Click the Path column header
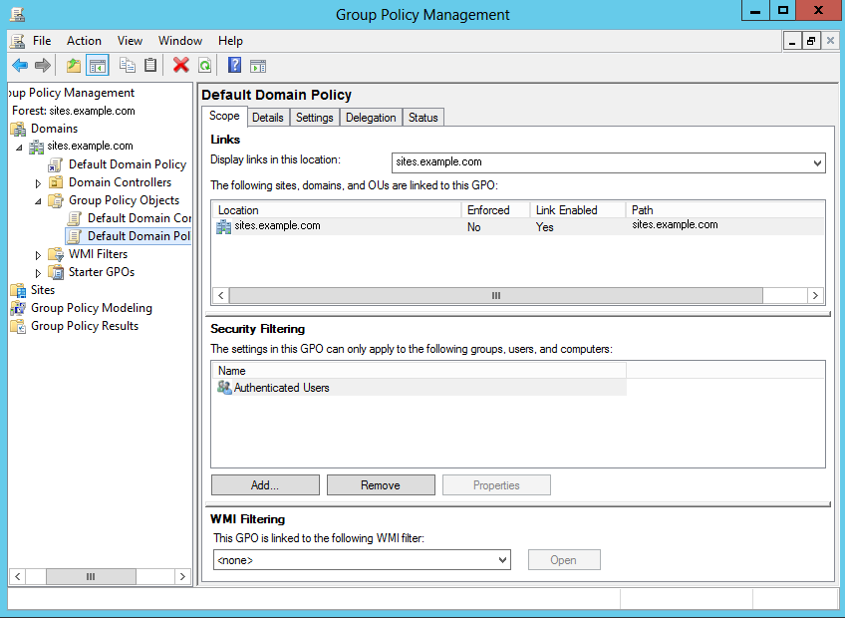 pyautogui.click(x=724, y=209)
